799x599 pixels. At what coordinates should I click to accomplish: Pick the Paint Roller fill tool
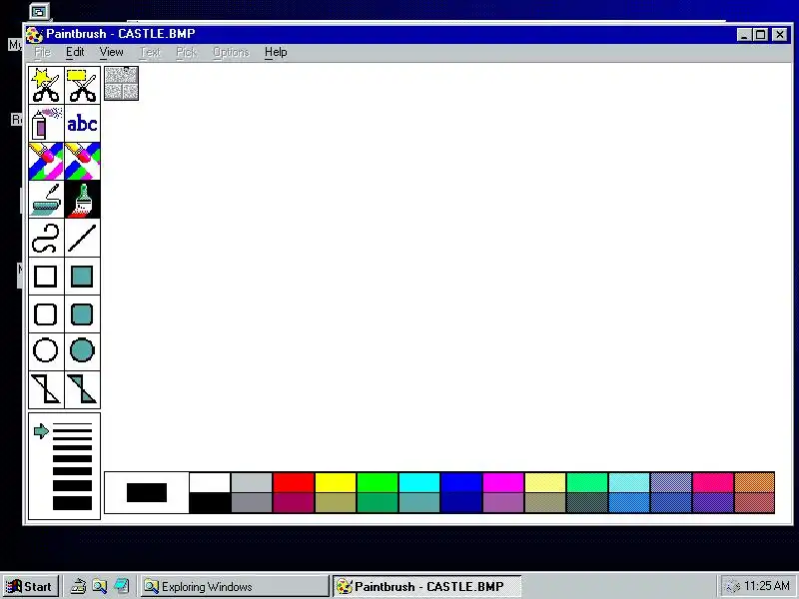(46, 200)
